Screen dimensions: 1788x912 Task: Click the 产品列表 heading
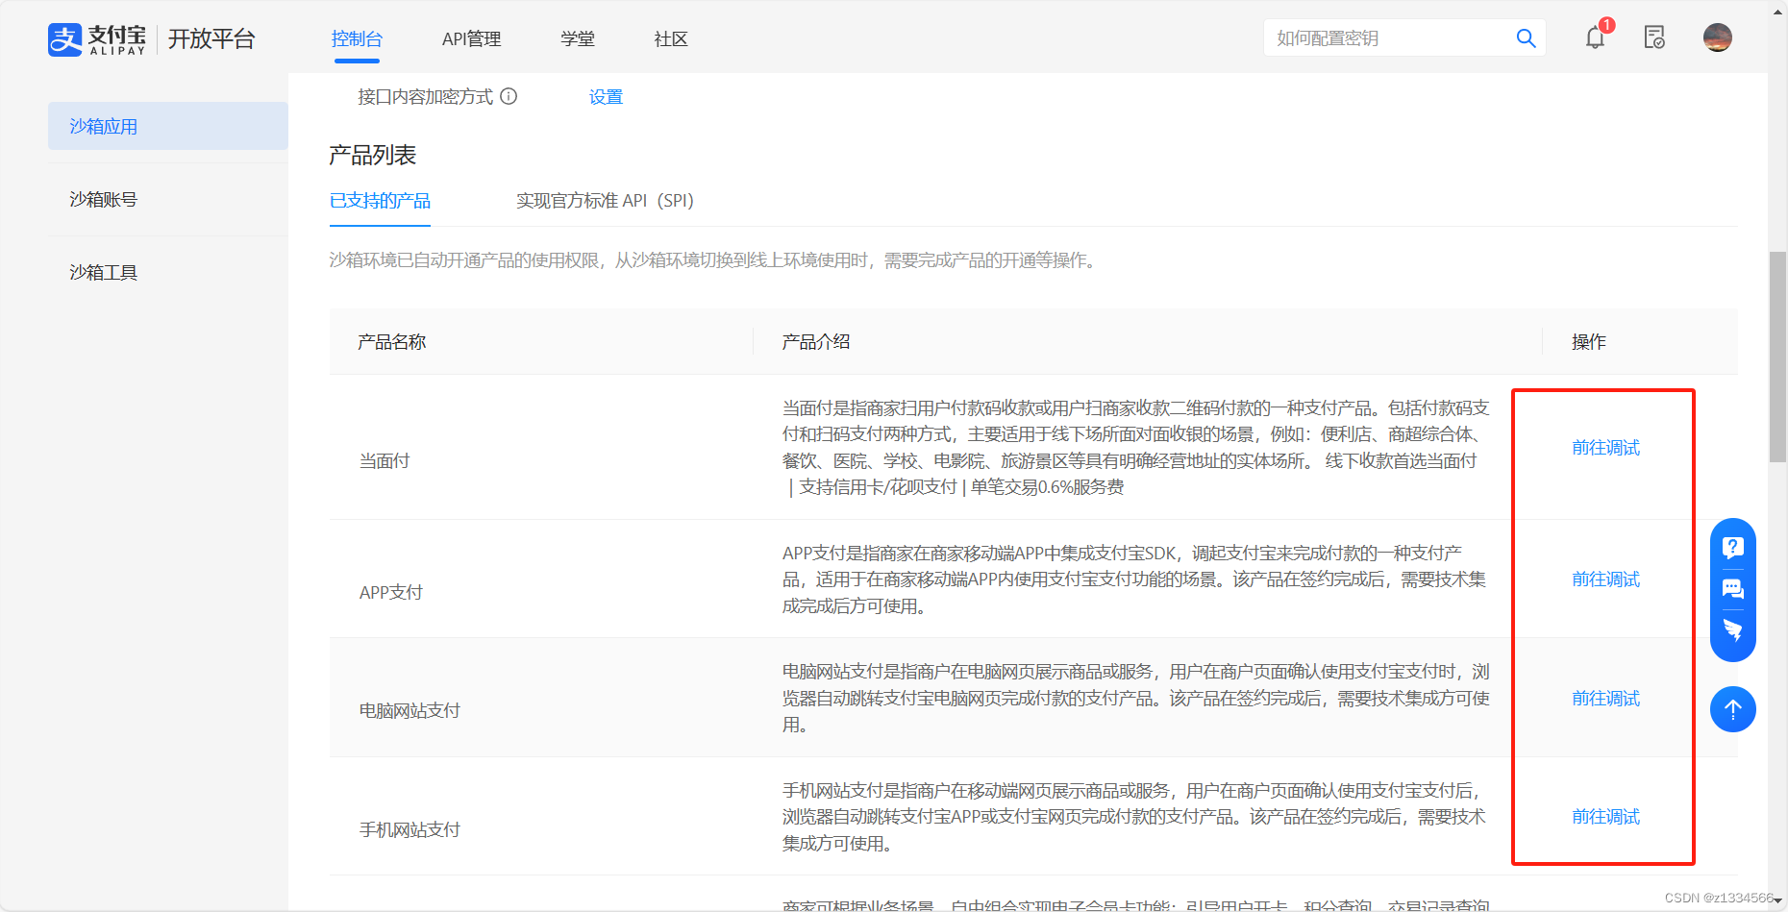(x=373, y=155)
